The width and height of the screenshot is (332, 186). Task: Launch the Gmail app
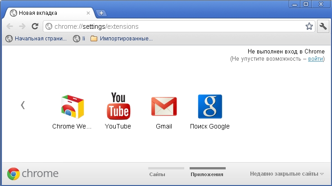click(164, 113)
